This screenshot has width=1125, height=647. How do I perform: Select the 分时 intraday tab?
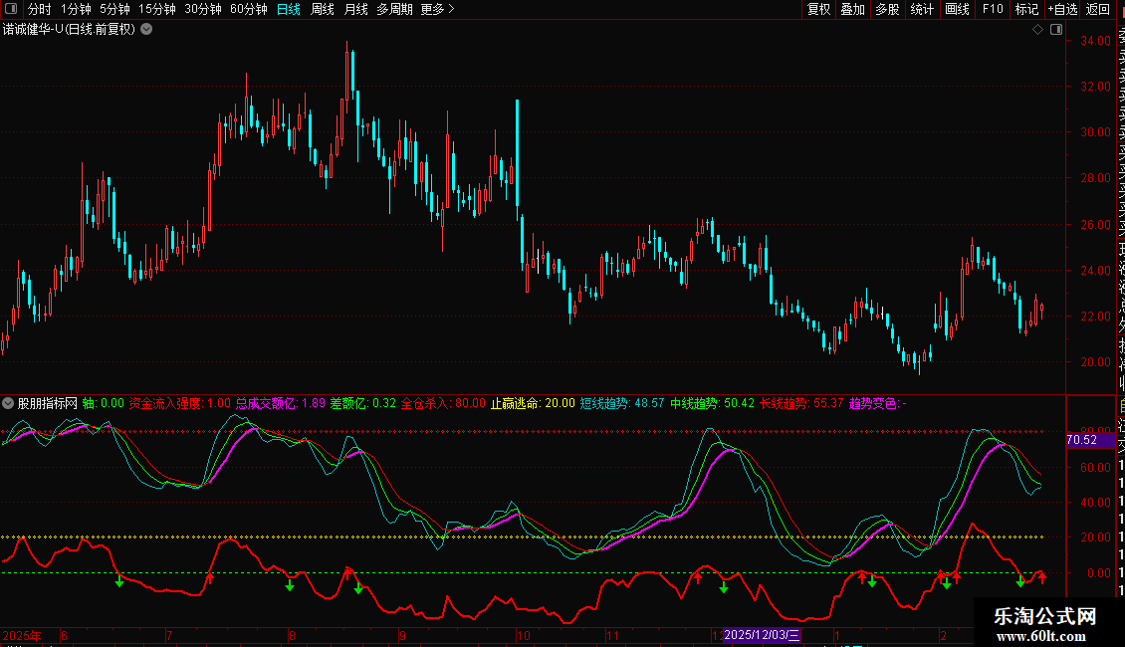point(39,9)
